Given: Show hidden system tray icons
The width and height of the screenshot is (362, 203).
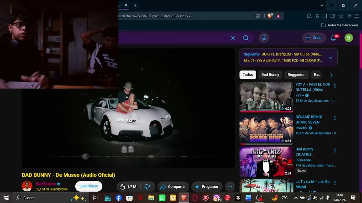Looking at the screenshot, I should [296, 198].
